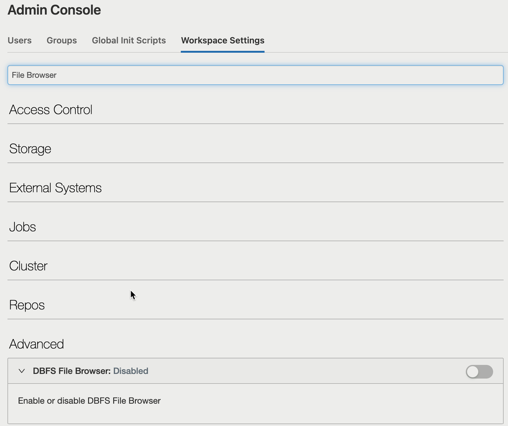Select the Workspace Settings tab
This screenshot has width=508, height=426.
tap(223, 40)
